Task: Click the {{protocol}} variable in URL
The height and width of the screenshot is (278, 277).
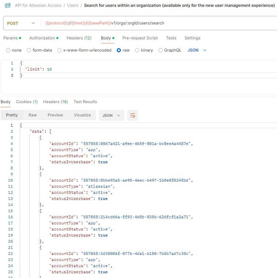Action: click(56, 23)
